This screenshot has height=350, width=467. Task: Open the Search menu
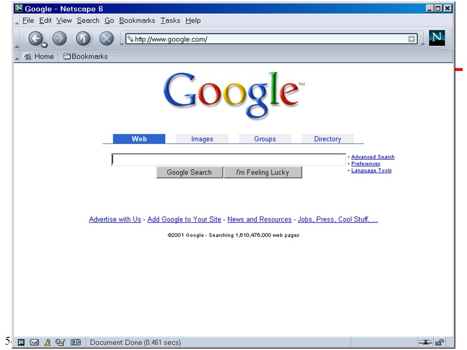click(x=88, y=20)
